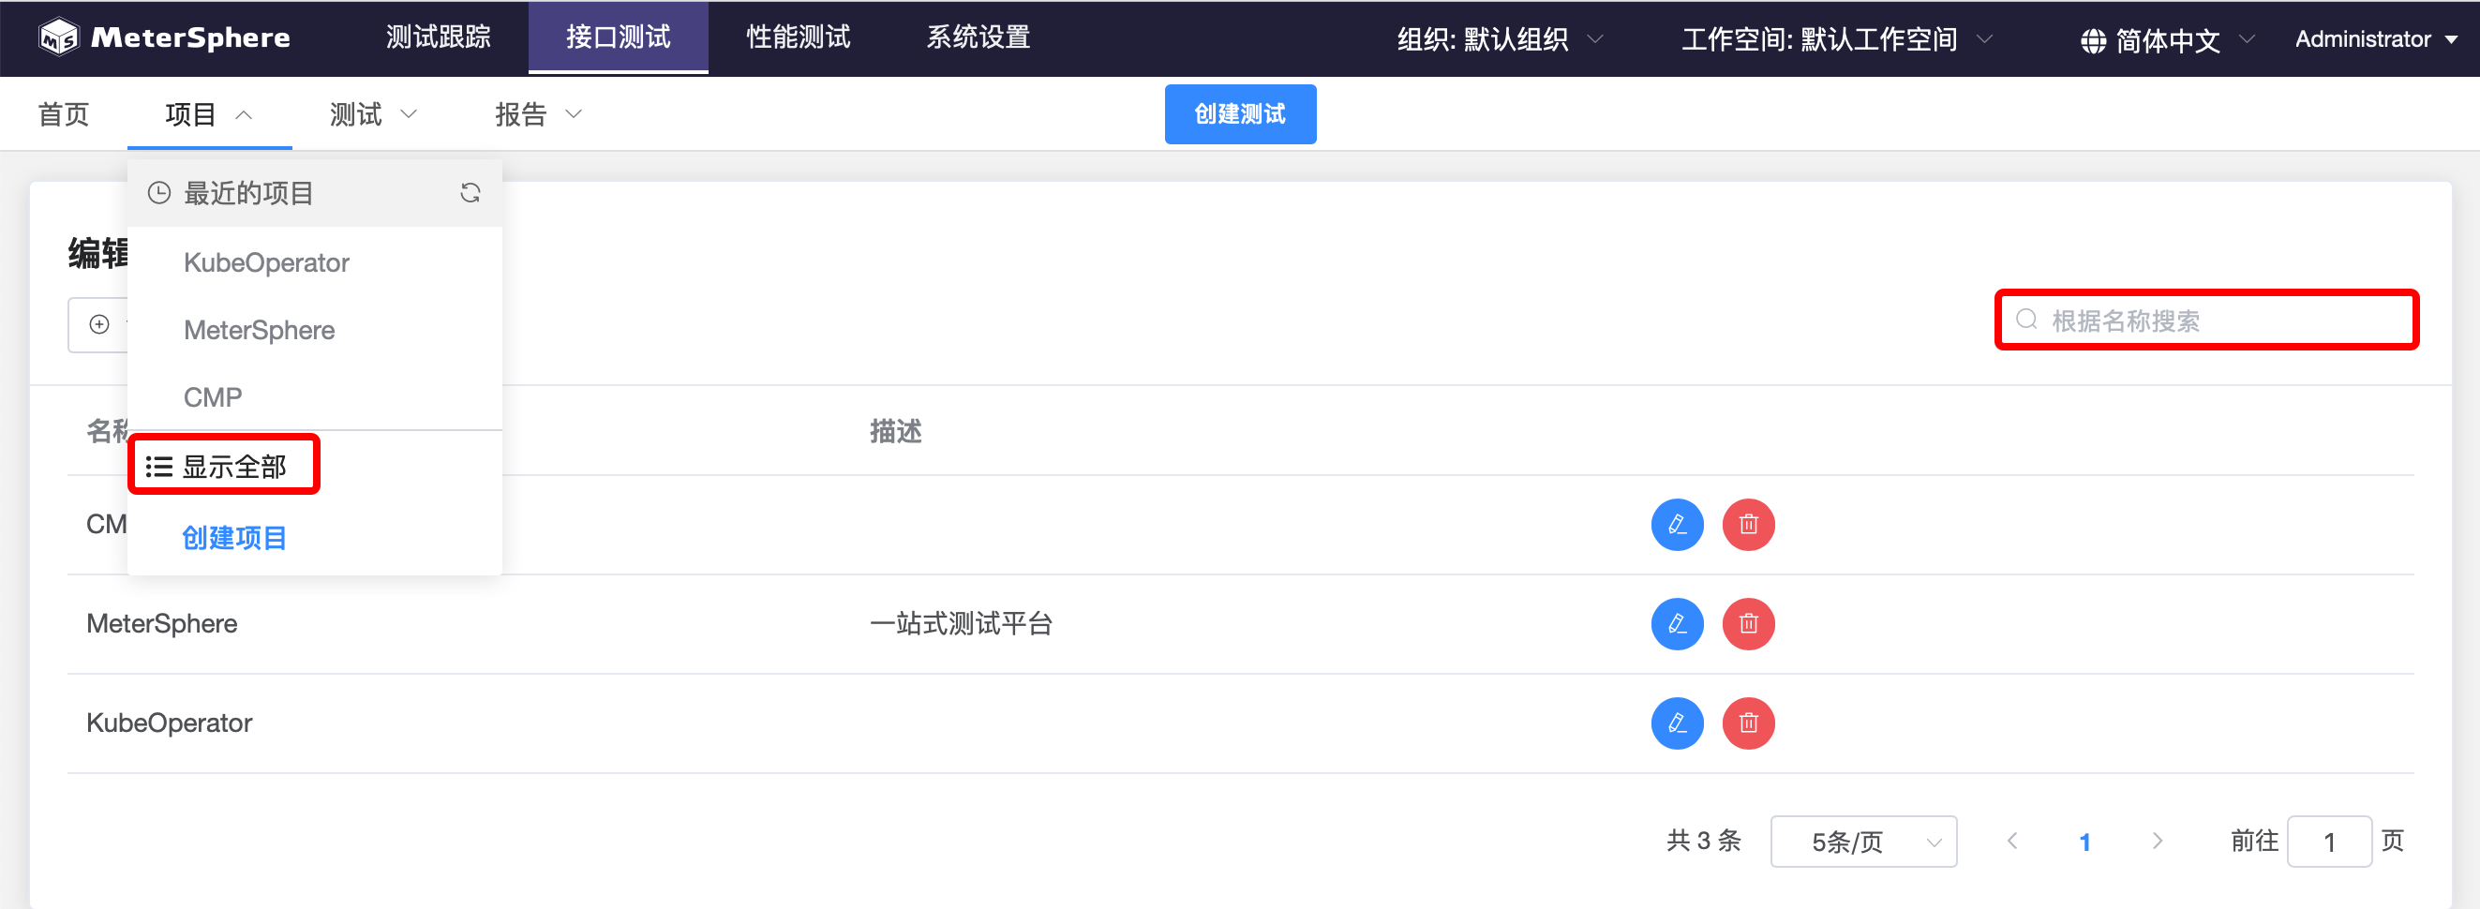Viewport: 2480px width, 909px height.
Task: Click the 描述 column header
Action: tap(895, 431)
